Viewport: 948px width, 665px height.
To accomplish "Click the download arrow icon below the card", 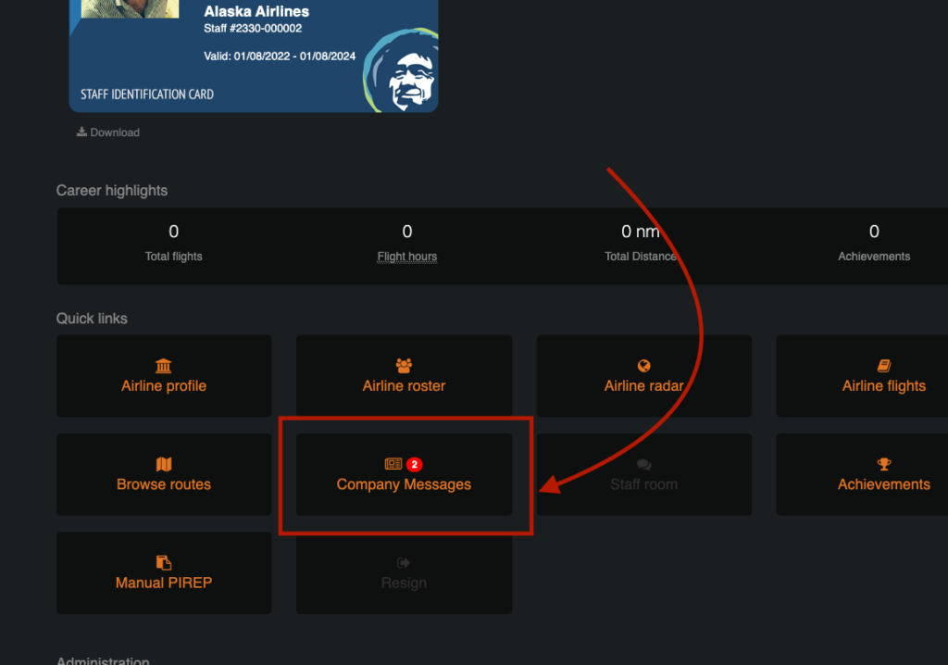I will pos(81,132).
